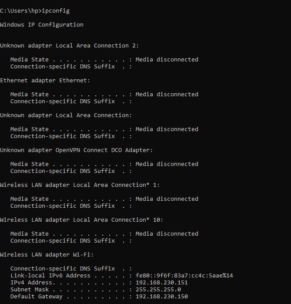Click the OpenVPN Connect DCO Adapter heading
This screenshot has height=304, width=291.
click(76, 150)
